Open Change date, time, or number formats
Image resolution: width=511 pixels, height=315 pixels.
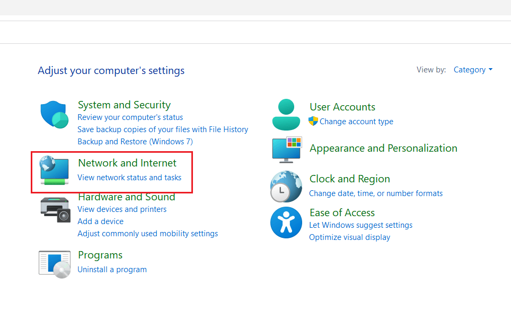[376, 193]
